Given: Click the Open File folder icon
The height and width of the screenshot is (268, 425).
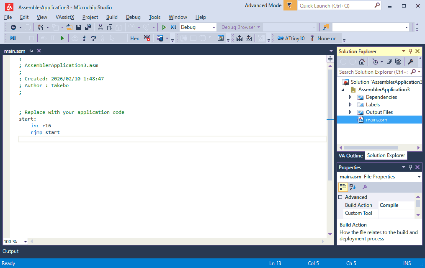Looking at the screenshot, I should 70,27.
